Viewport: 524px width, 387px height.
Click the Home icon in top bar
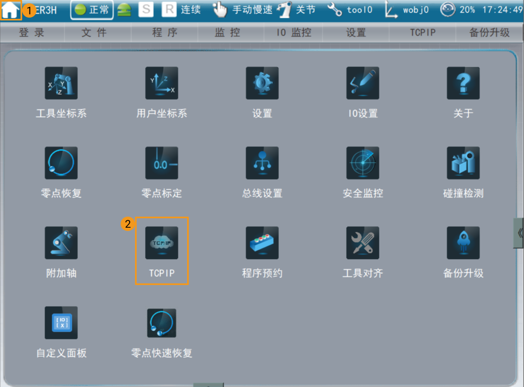click(11, 10)
